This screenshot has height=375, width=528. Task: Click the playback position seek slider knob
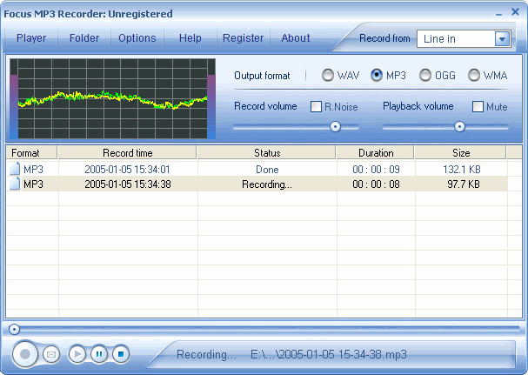click(14, 329)
